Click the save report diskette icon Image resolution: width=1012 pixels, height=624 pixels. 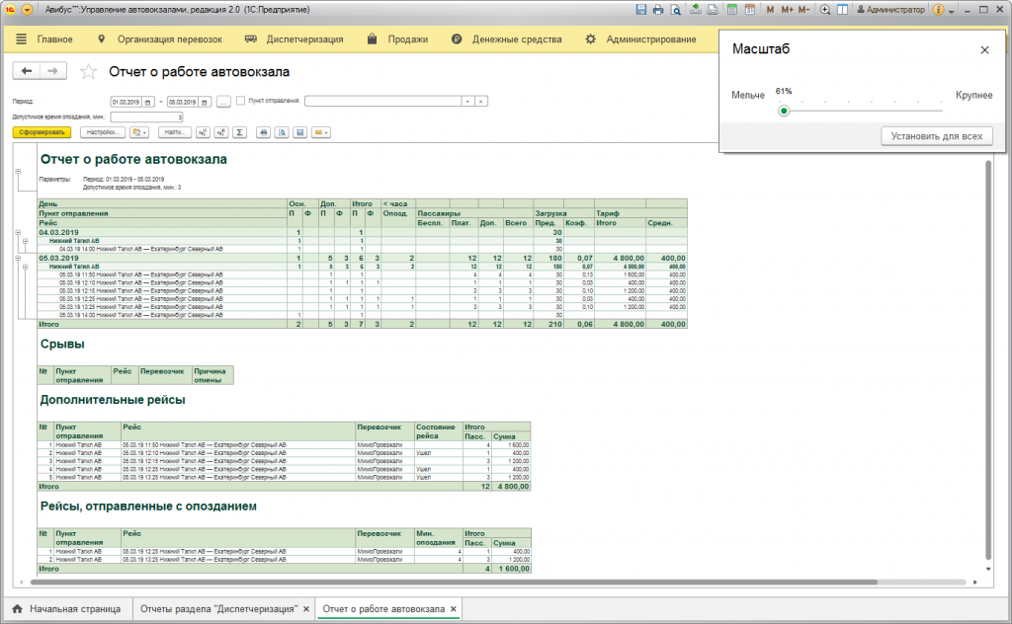point(299,131)
